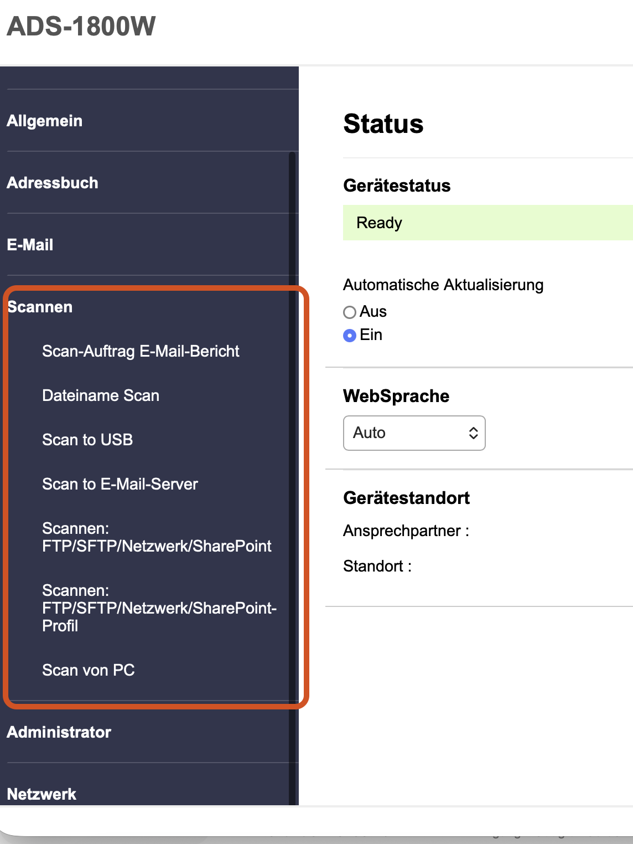Screen dimensions: 633x844
Task: Click the sidebar vertical scrollbar
Action: pos(292,443)
